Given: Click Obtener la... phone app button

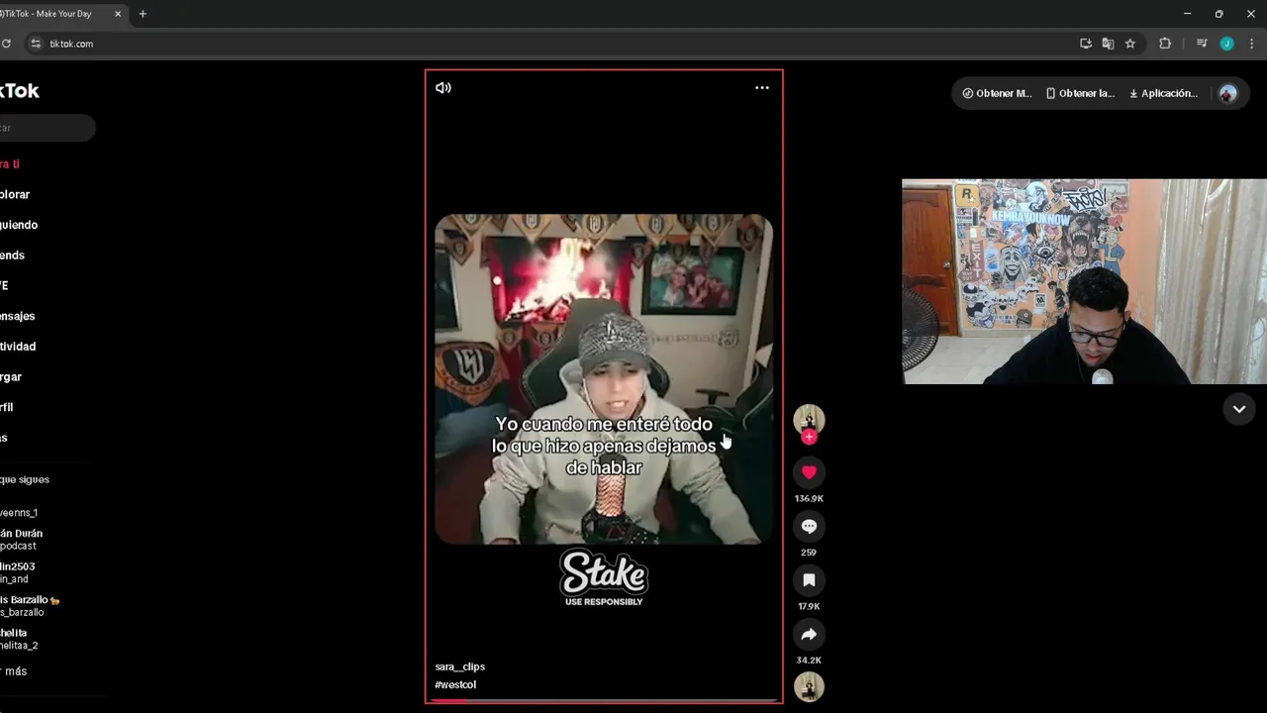Looking at the screenshot, I should [x=1080, y=93].
